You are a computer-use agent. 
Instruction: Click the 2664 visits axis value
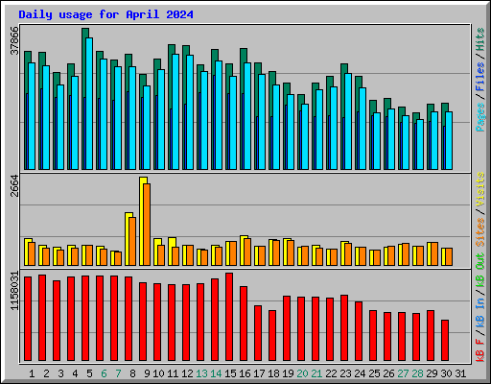[15, 186]
